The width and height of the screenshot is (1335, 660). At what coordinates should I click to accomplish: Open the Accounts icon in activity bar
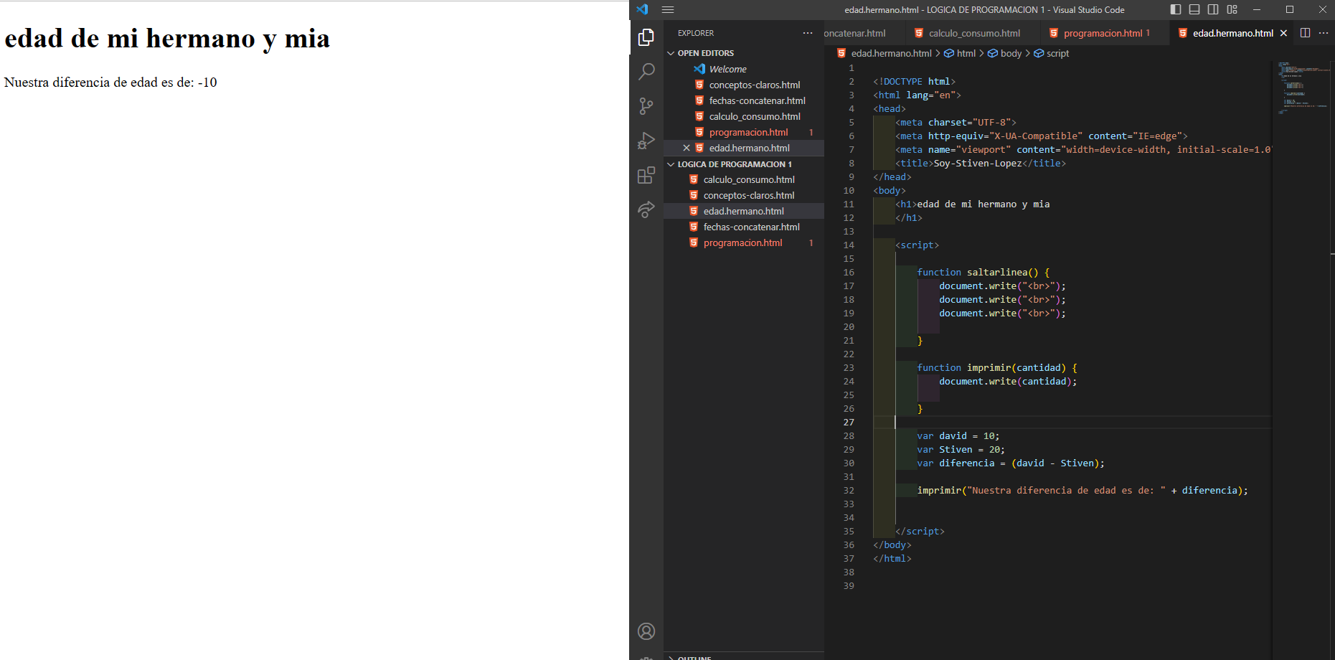tap(646, 631)
